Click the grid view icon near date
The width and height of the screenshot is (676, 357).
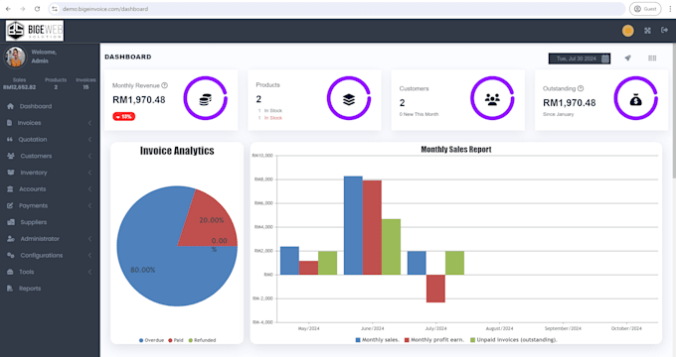652,59
